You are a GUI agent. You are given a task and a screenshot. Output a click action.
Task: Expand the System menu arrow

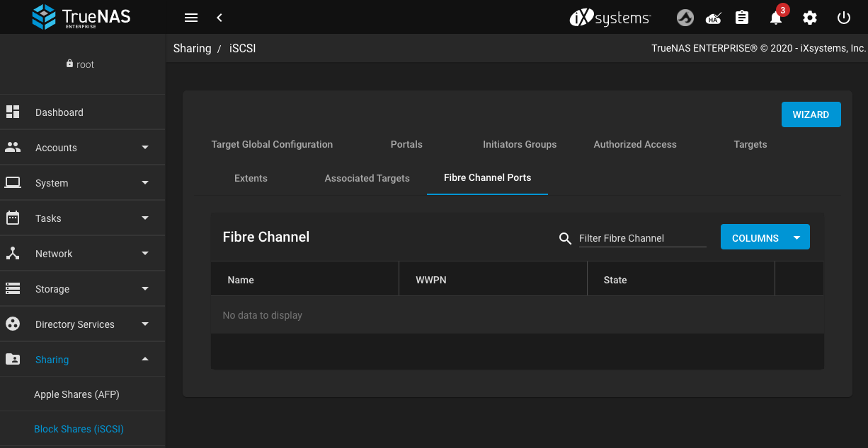coord(145,182)
